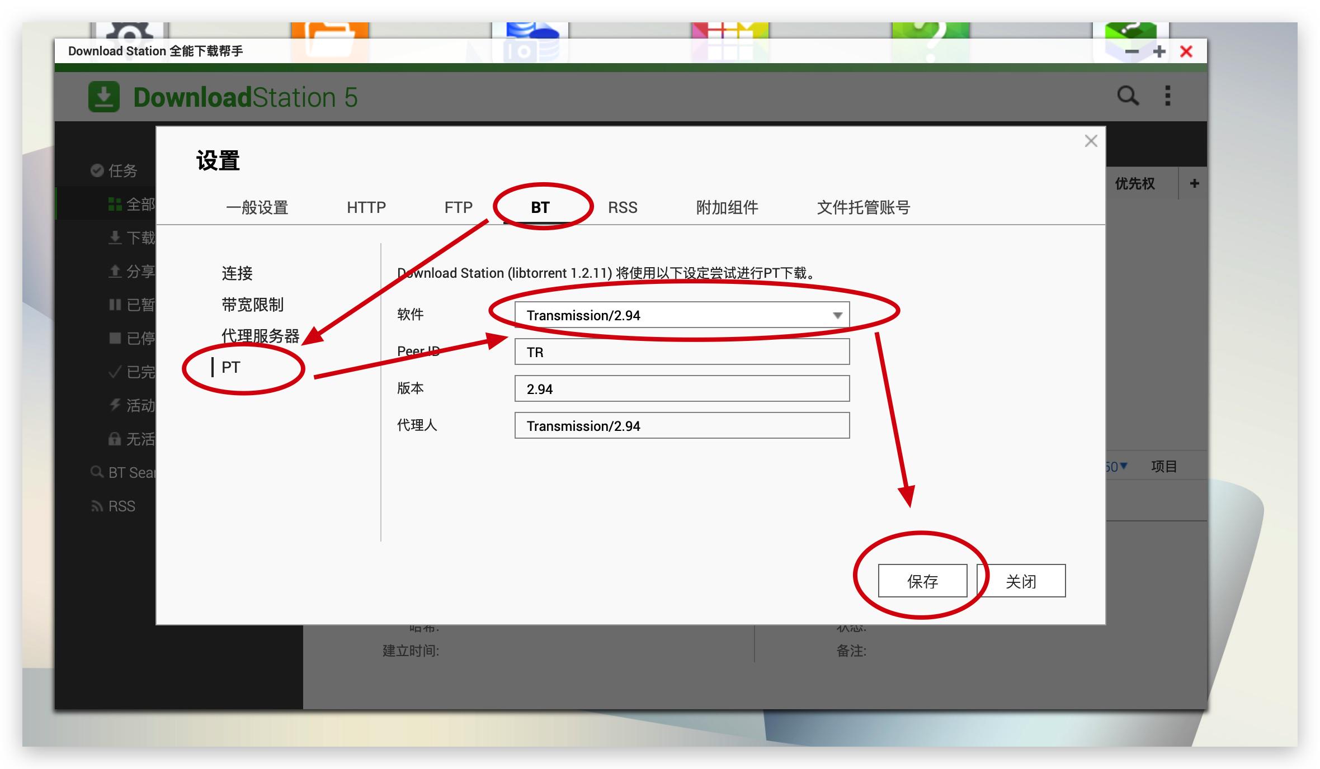Open the three-dot overflow menu

[1167, 96]
